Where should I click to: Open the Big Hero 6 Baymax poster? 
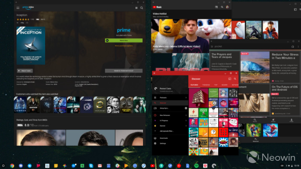(x=238, y=30)
